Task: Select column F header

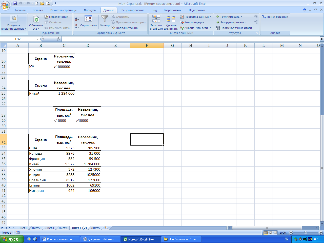Action: click(x=147, y=46)
